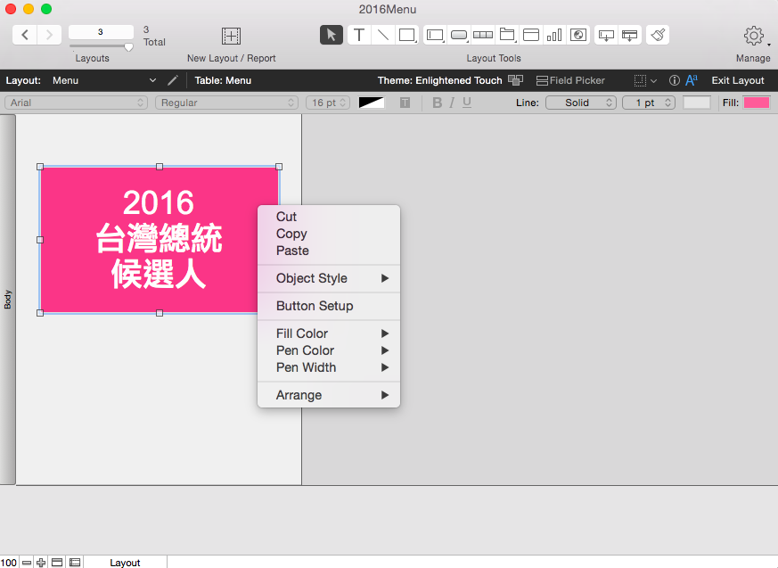Go to the previous layout with back arrow
The height and width of the screenshot is (568, 778).
tap(25, 35)
